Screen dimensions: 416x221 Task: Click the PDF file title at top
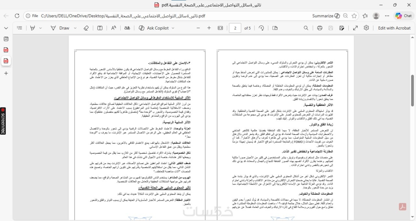211,5
